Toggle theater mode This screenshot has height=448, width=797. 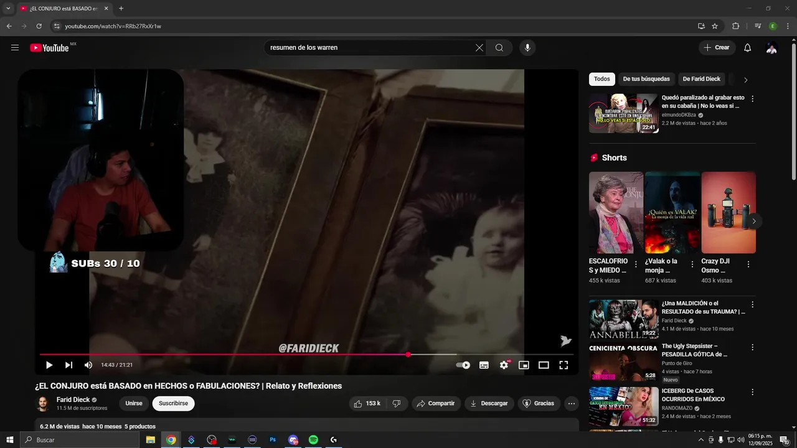544,365
